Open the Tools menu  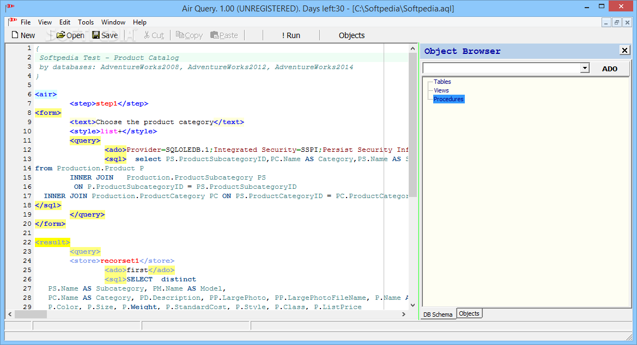pyautogui.click(x=86, y=22)
